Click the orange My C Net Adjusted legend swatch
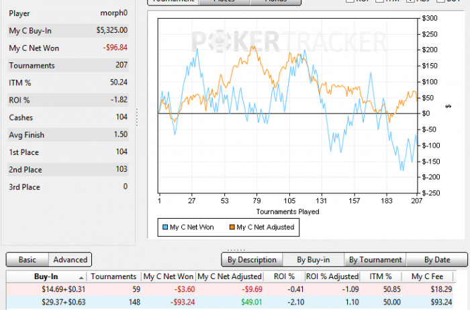Image resolution: width=470 pixels, height=310 pixels. click(x=232, y=227)
